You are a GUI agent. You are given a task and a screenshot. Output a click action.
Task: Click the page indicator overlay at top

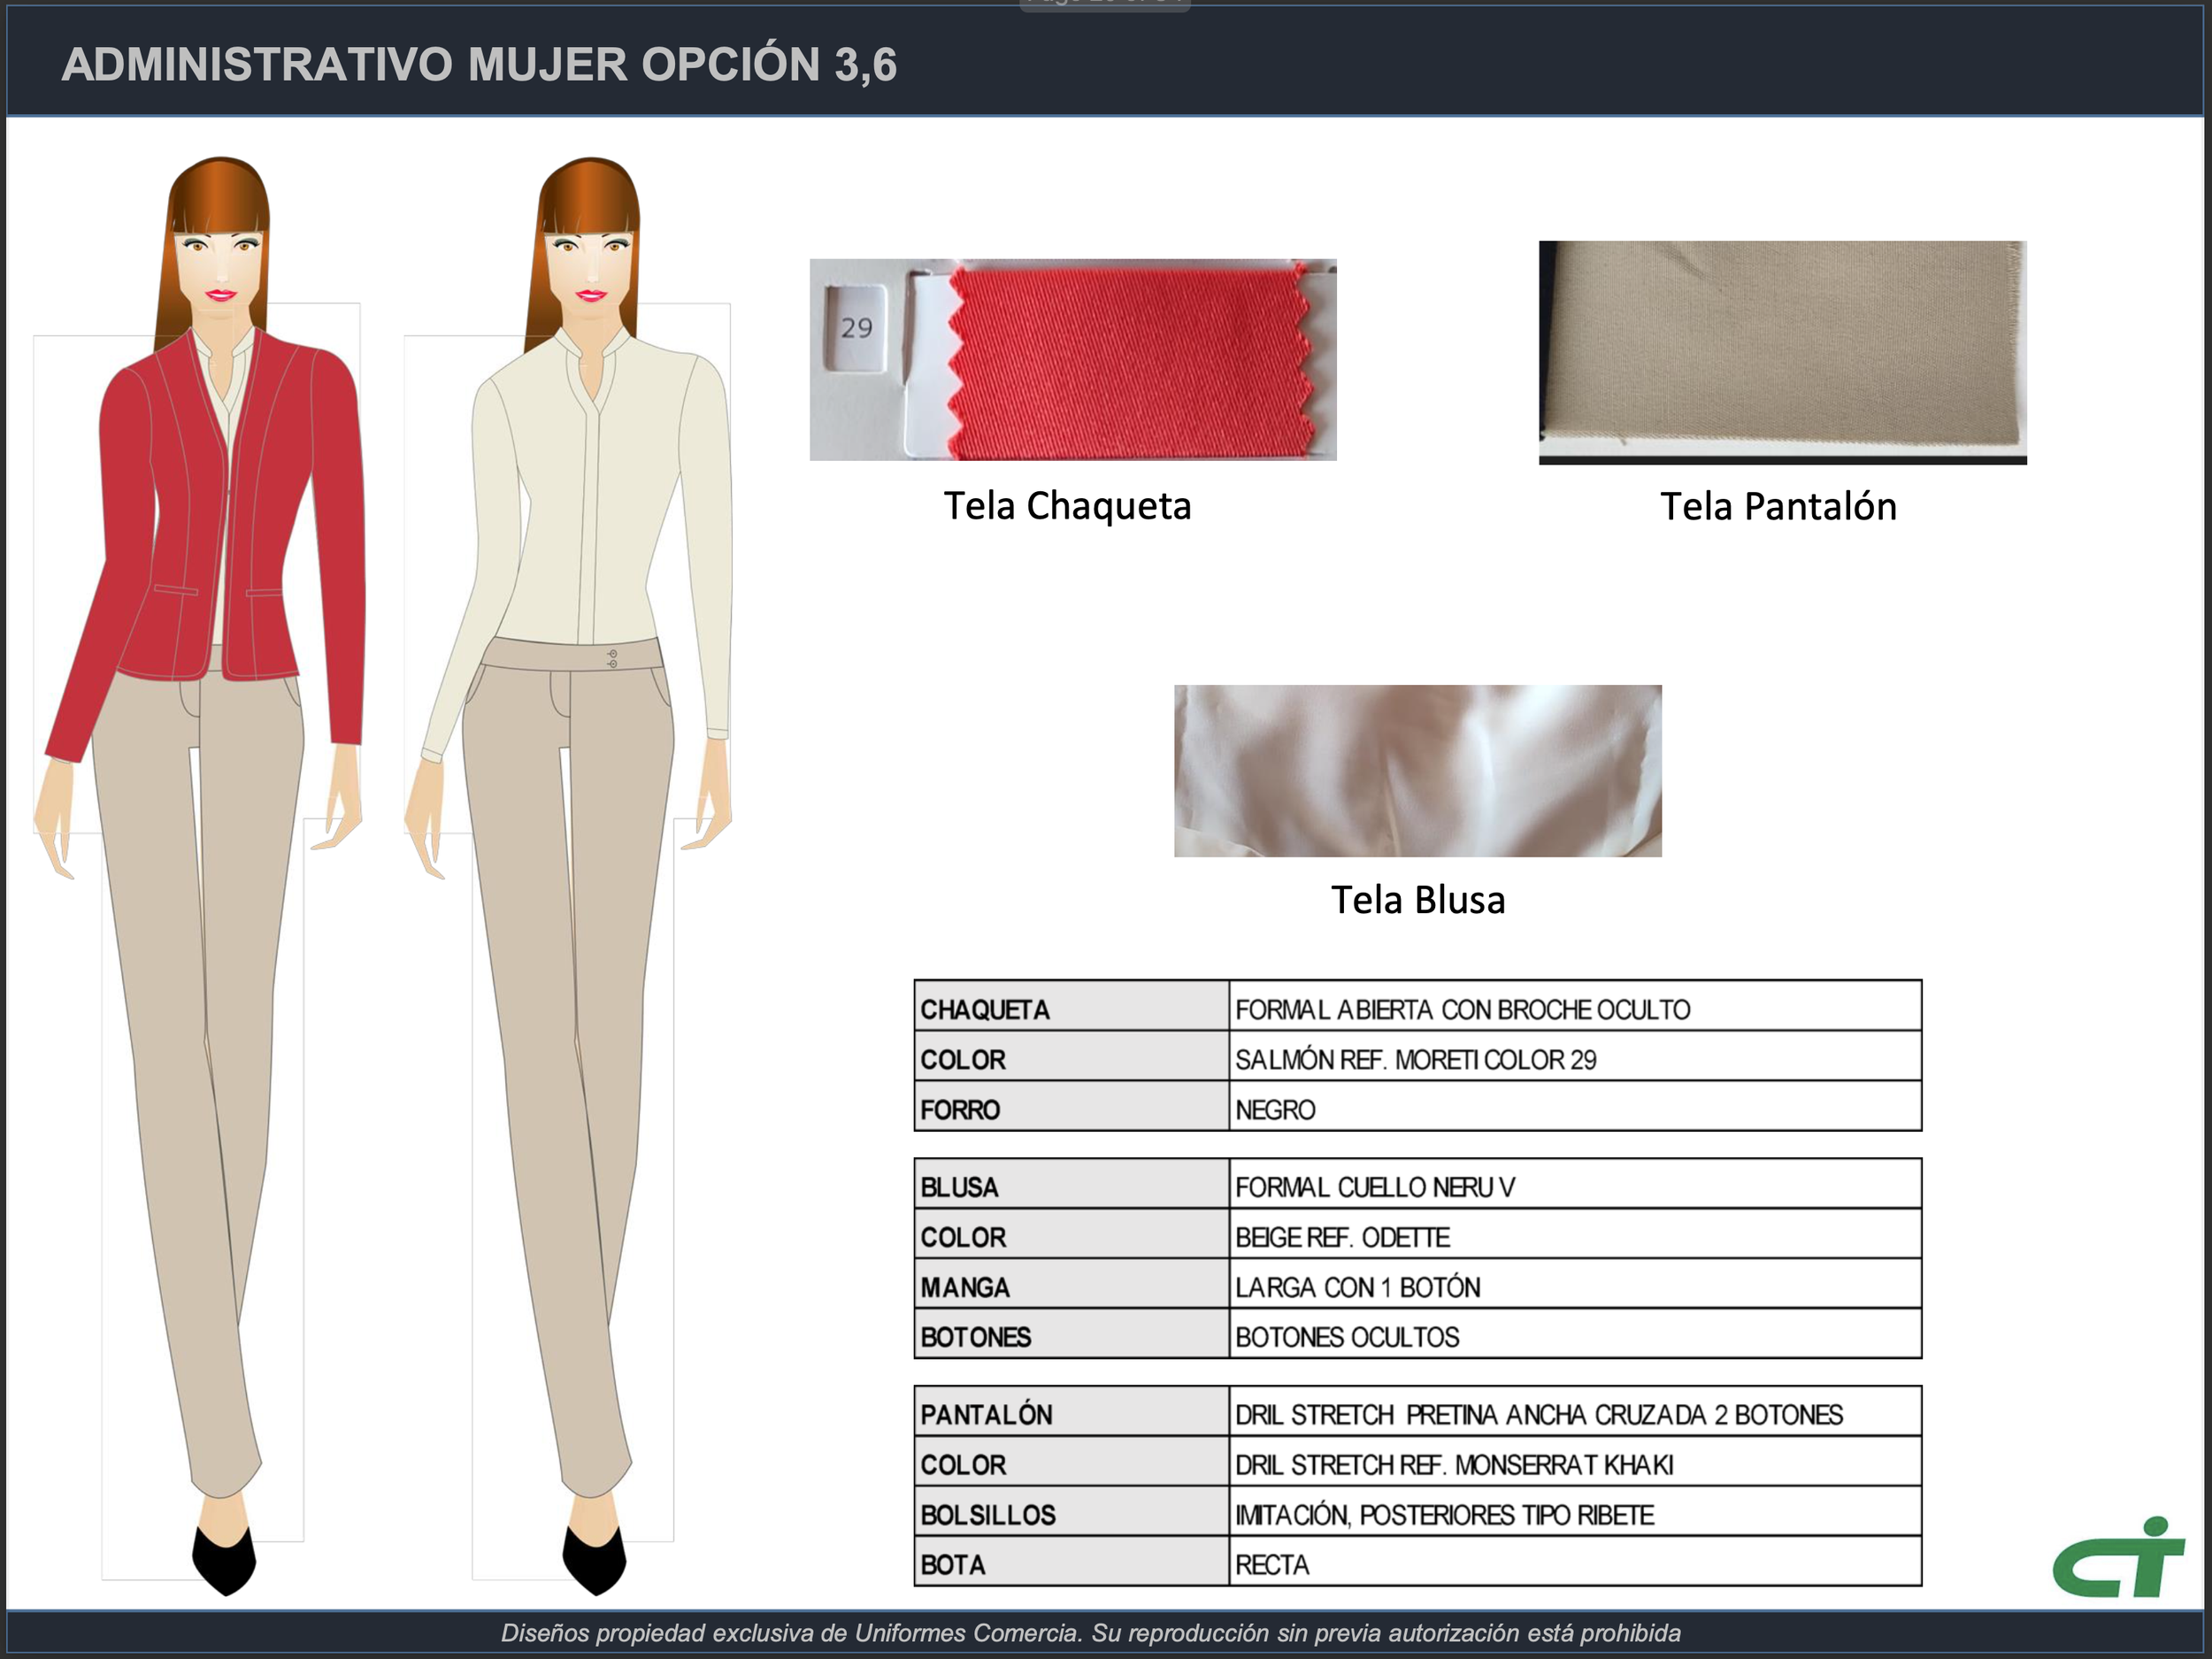coord(1104,5)
